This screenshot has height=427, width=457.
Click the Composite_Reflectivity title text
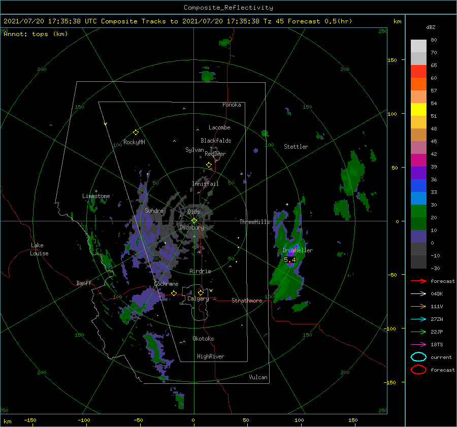click(228, 8)
